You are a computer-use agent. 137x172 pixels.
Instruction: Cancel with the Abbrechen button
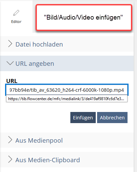tap(112, 117)
